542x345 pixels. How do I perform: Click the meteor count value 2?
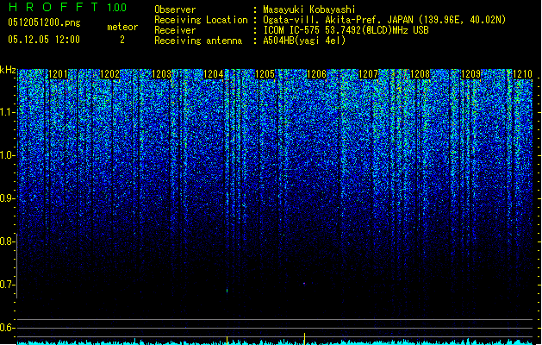coord(122,40)
